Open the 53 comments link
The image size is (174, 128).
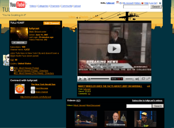point(89,94)
